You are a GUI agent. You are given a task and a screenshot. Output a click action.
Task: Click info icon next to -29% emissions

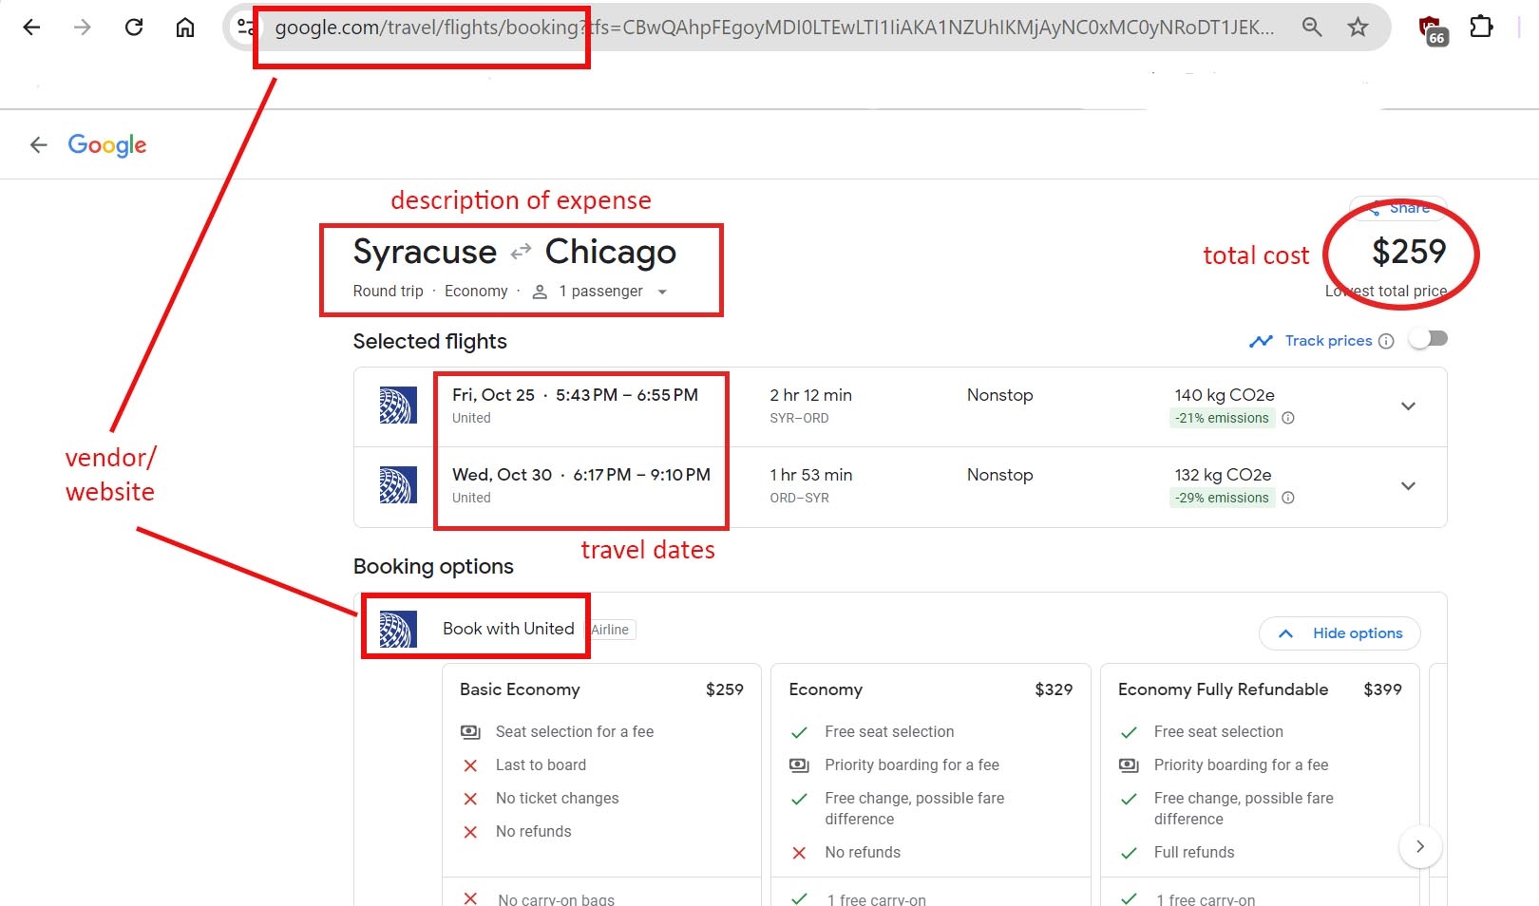pyautogui.click(x=1288, y=498)
